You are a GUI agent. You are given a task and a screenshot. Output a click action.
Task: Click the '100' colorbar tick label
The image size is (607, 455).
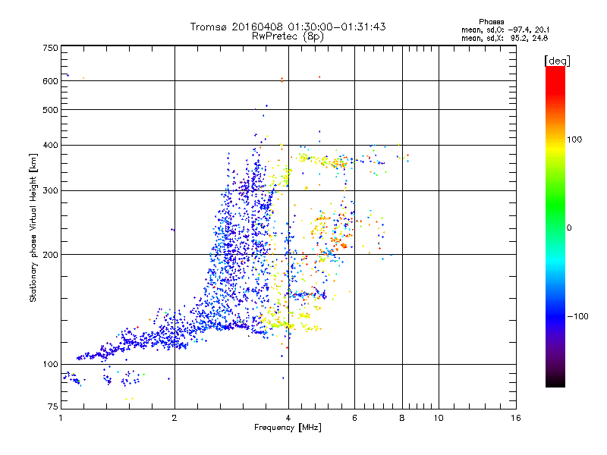point(574,140)
